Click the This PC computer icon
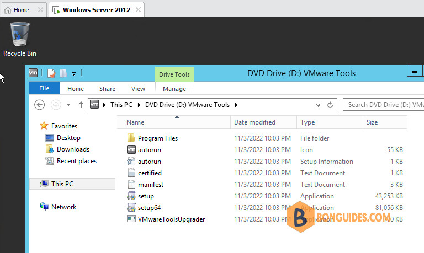Viewport: 424px width, 253px height. [44, 184]
